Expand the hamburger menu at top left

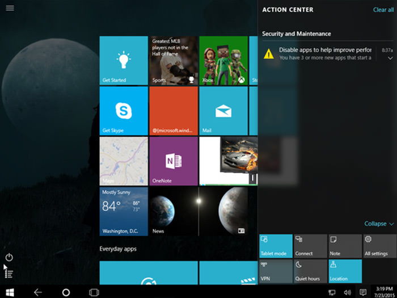pyautogui.click(x=10, y=9)
